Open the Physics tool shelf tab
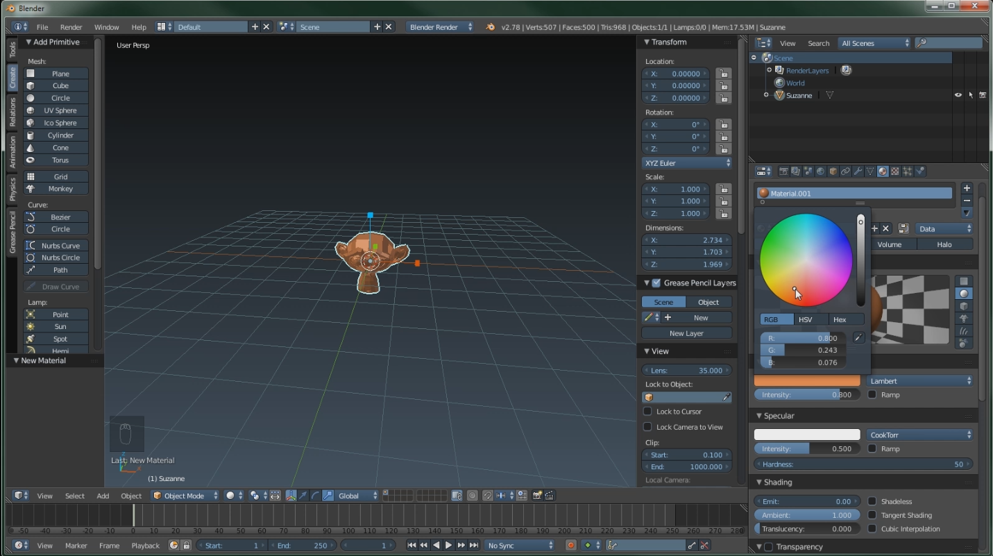993x556 pixels. coord(12,189)
